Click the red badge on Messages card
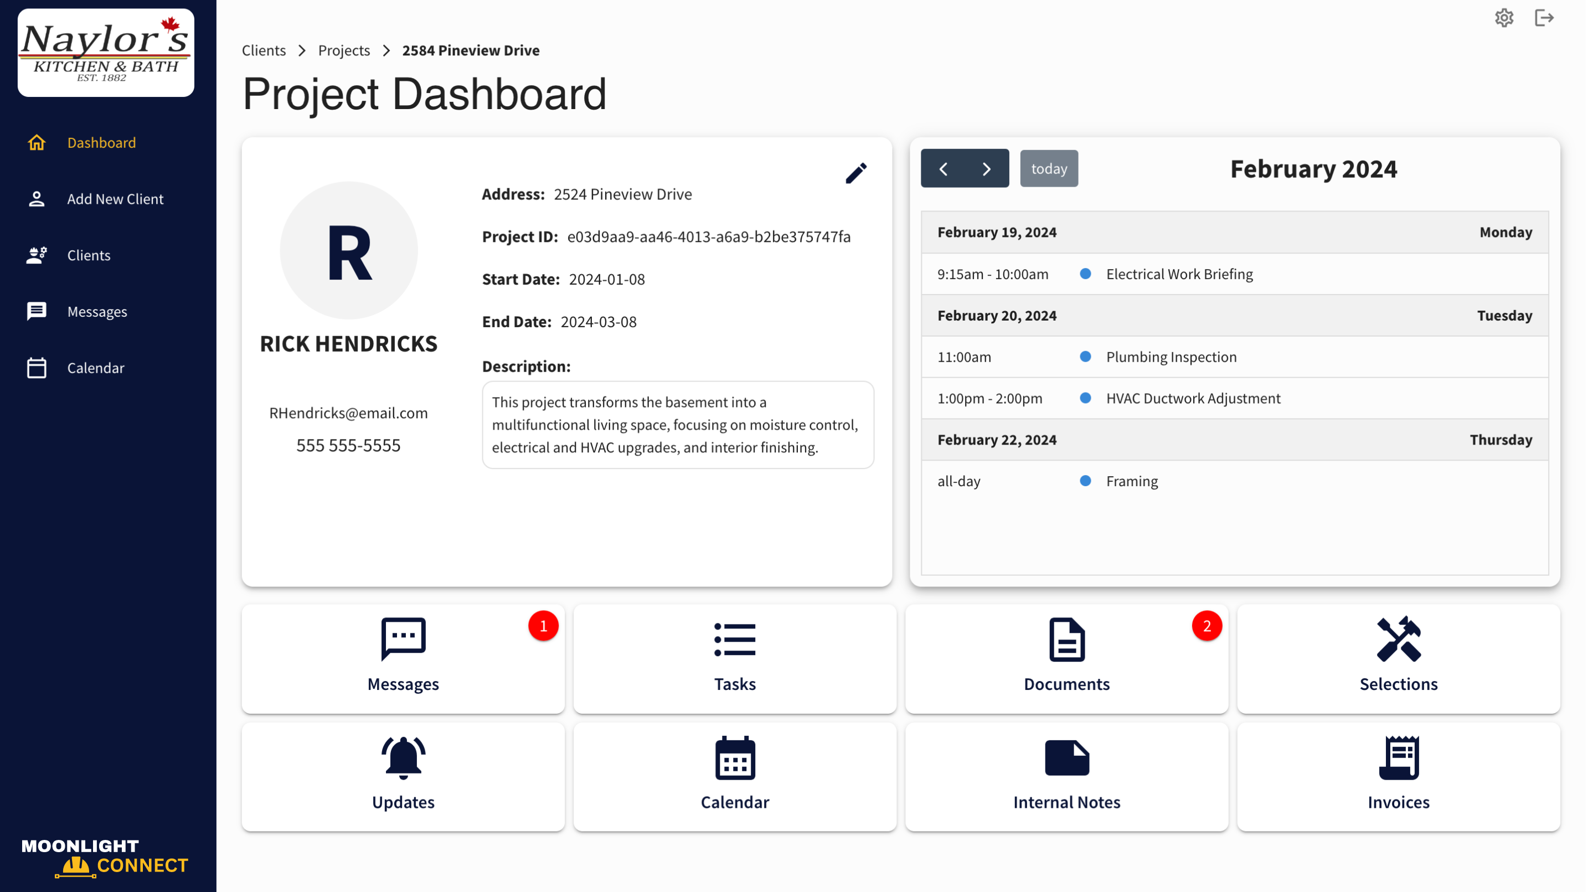 click(x=543, y=626)
